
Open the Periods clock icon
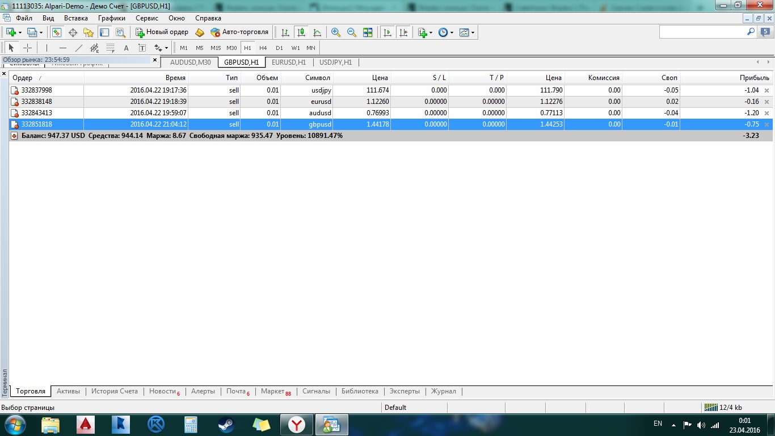point(443,32)
